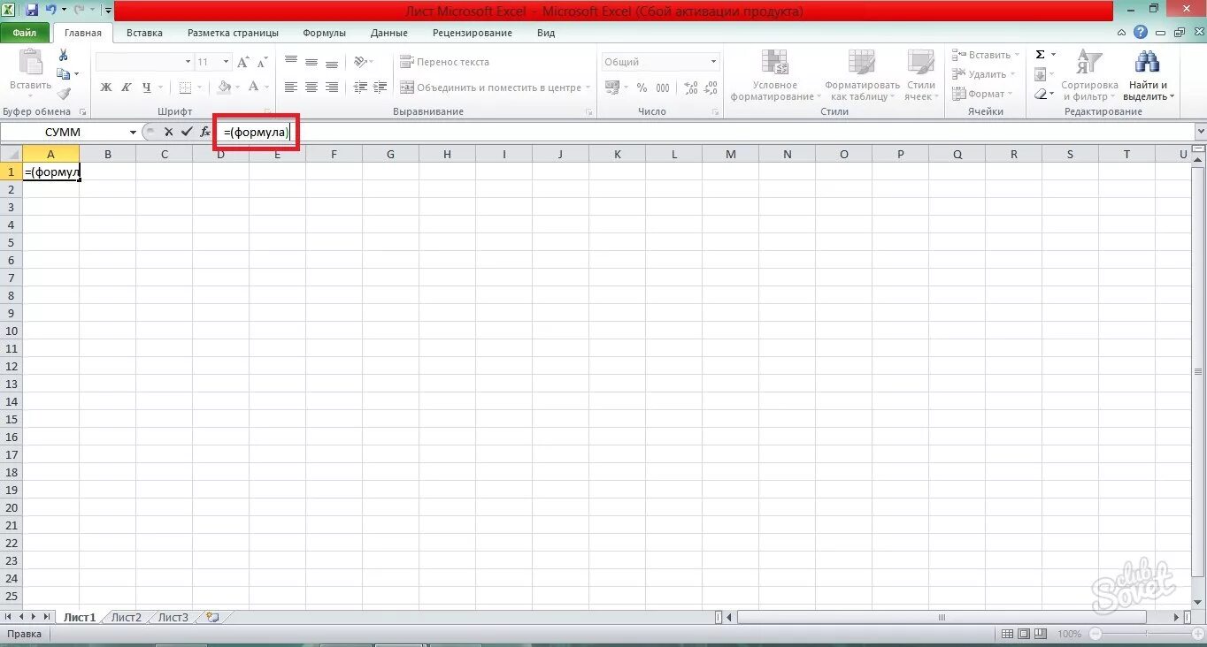The height and width of the screenshot is (647, 1207).
Task: Toggle bold Ж formatting
Action: pyautogui.click(x=106, y=88)
